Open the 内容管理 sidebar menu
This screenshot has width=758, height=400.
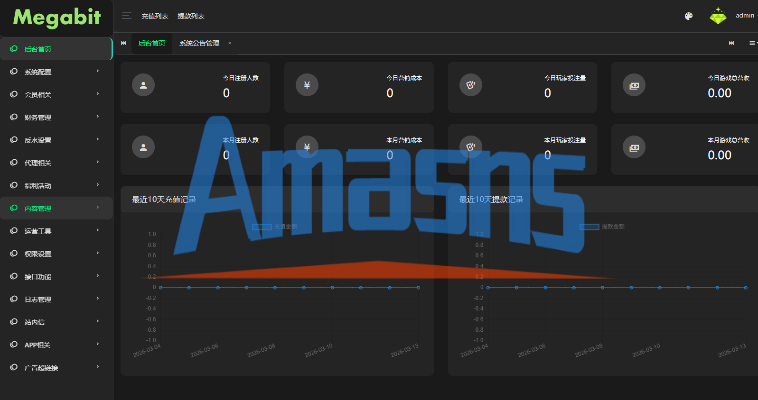(56, 208)
